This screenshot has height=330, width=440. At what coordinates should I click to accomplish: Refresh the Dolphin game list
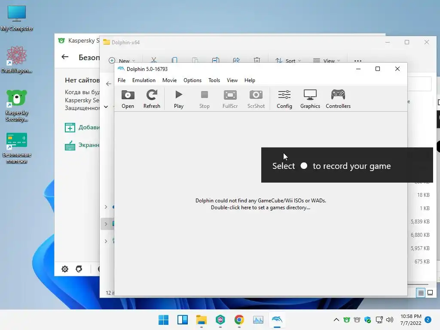pyautogui.click(x=152, y=99)
